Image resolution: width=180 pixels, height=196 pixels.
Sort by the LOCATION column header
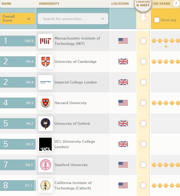(x=120, y=4)
